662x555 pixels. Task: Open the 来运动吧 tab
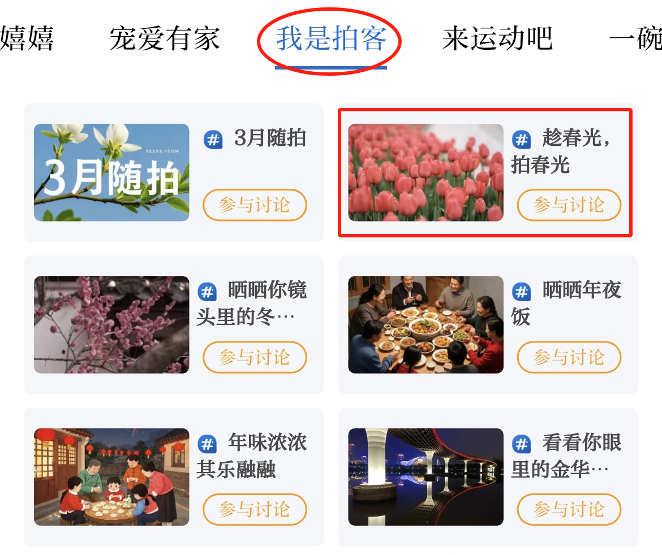pyautogui.click(x=497, y=38)
